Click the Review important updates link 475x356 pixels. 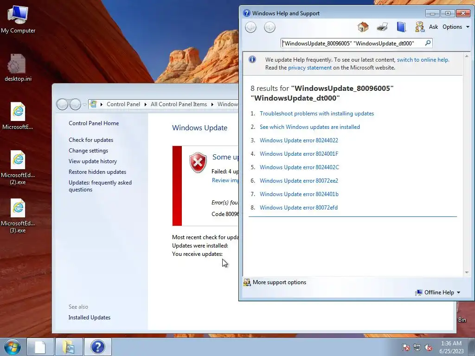225,180
